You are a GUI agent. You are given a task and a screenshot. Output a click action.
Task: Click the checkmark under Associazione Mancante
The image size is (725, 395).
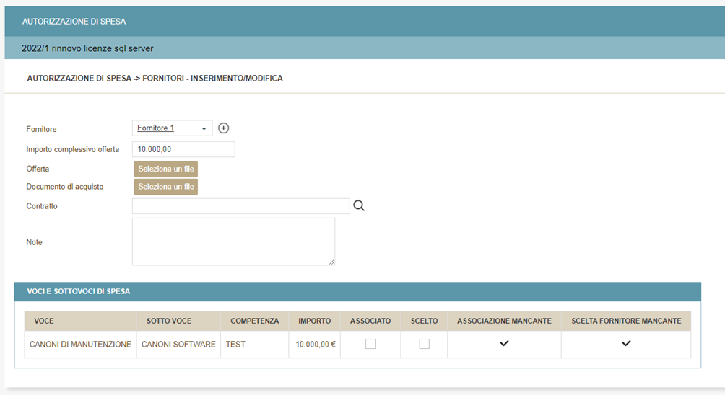(x=504, y=344)
